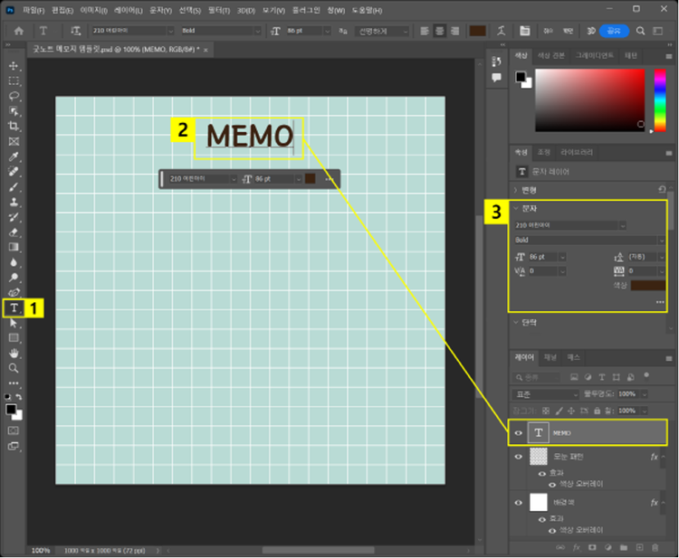
Task: Click the blue 공유 share button
Action: click(615, 31)
